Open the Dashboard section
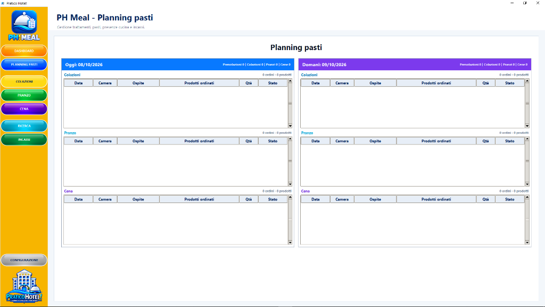Image resolution: width=545 pixels, height=307 pixels. 24,51
